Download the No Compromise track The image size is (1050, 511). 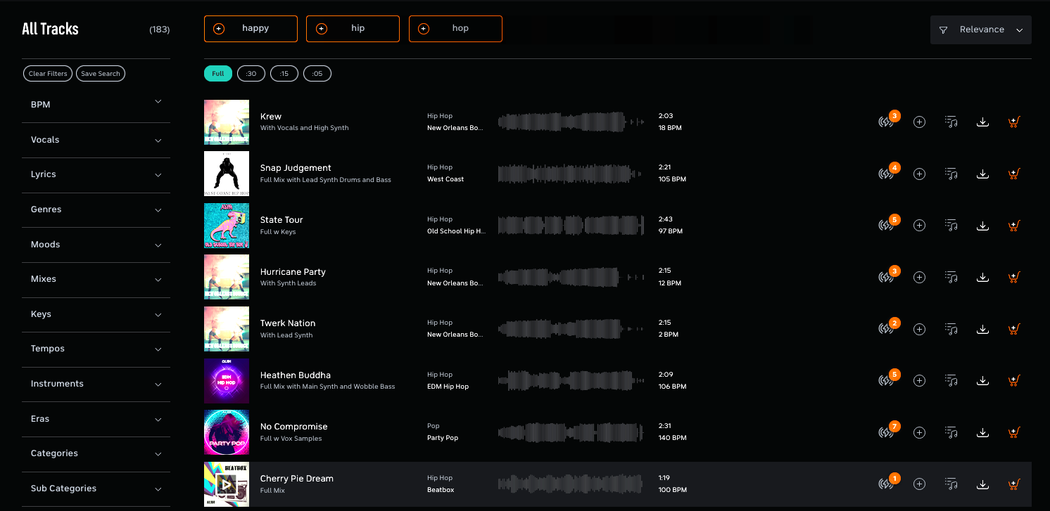982,432
